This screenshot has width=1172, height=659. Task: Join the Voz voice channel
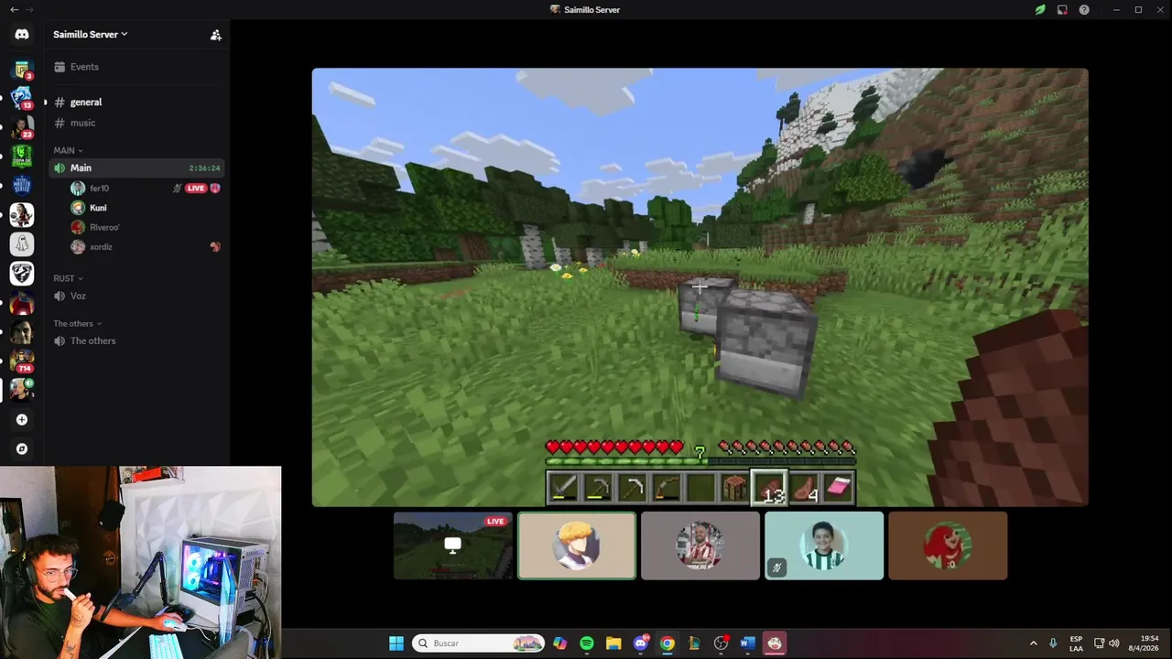point(137,296)
